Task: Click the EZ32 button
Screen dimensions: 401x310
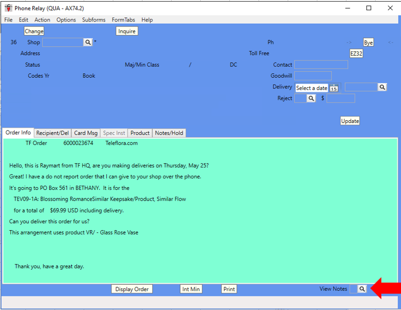Action: 356,53
